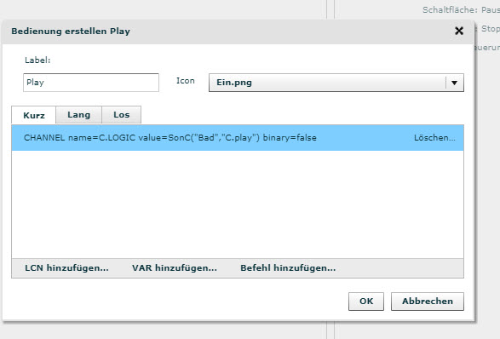Click the Icon caption beside the combo box
This screenshot has width=500, height=339.
186,81
